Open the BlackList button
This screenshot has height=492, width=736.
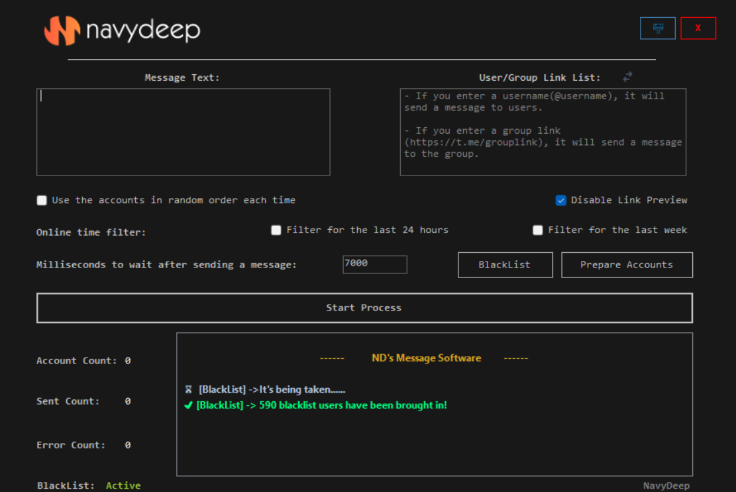(x=505, y=265)
